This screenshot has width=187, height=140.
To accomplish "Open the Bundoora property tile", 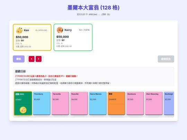I will tap(135, 103).
